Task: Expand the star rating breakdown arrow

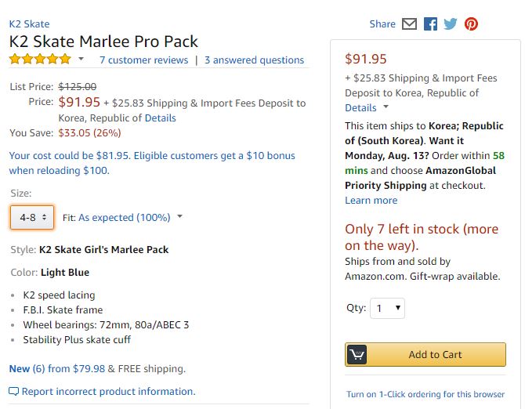Action: (81, 59)
